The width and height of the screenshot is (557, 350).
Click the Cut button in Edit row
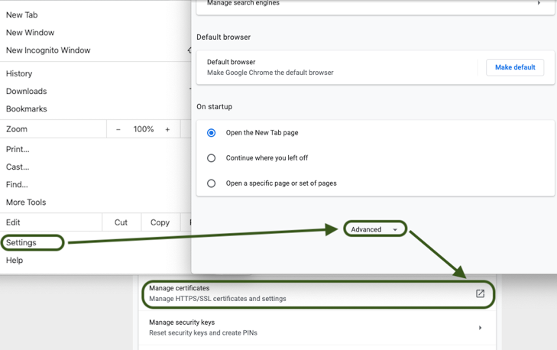(121, 222)
